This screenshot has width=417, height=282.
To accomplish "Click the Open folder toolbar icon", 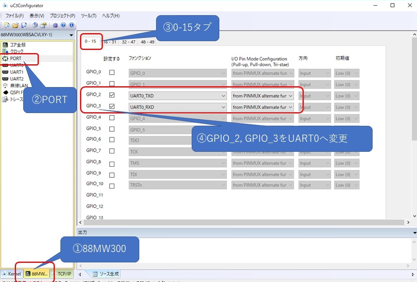I will (16, 25).
